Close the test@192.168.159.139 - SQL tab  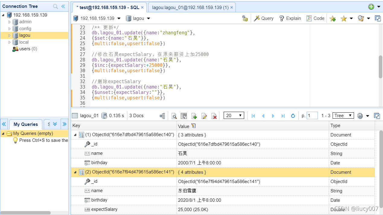click(142, 8)
